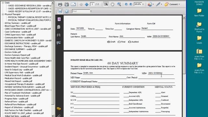Open the Pages thumbnail panel

coord(59,19)
